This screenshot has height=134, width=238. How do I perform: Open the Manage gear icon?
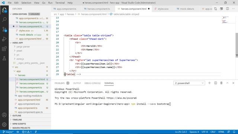click(4, 124)
